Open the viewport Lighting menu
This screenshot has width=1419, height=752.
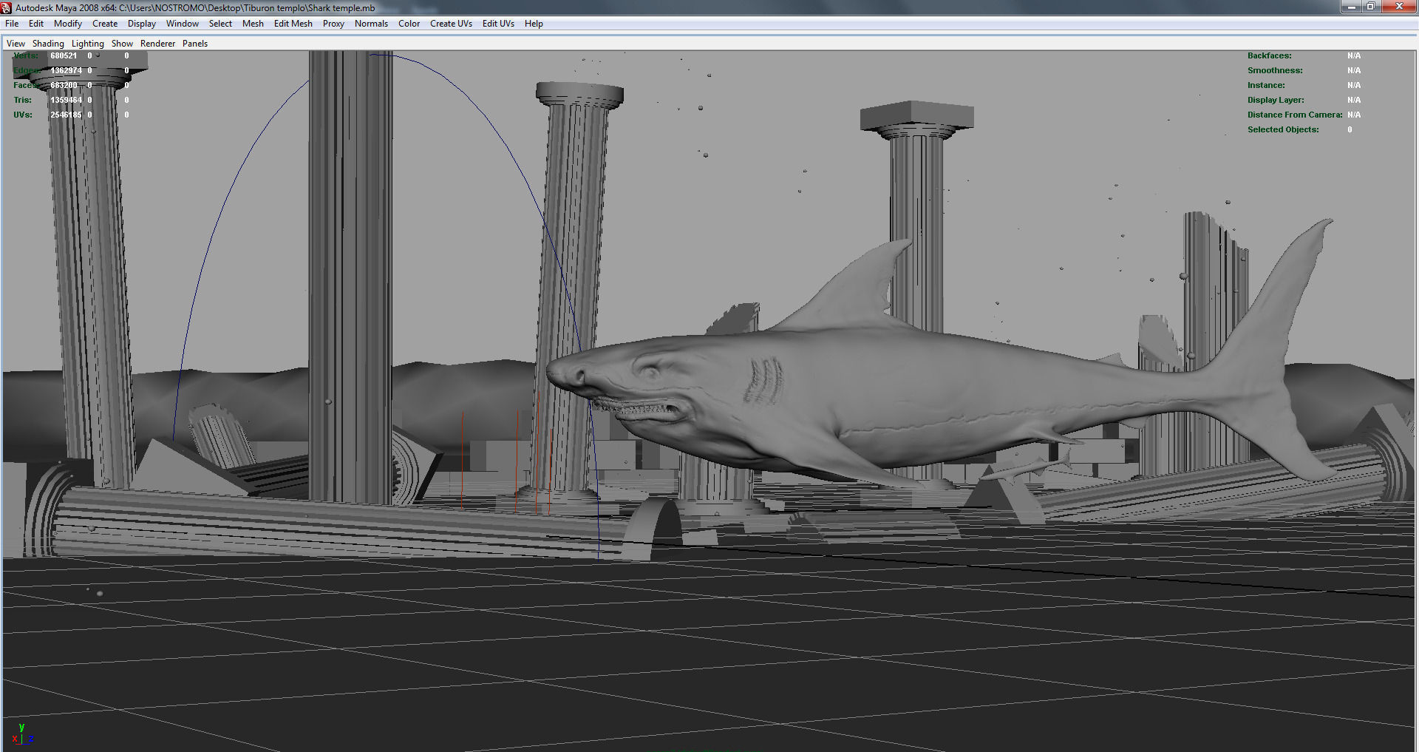click(x=88, y=44)
